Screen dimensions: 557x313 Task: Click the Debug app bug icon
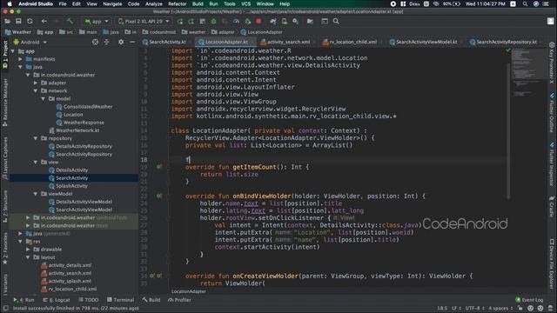213,21
